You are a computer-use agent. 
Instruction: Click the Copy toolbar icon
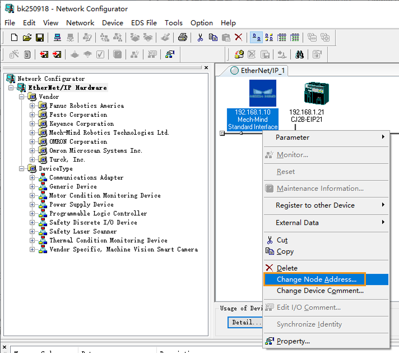click(x=213, y=38)
